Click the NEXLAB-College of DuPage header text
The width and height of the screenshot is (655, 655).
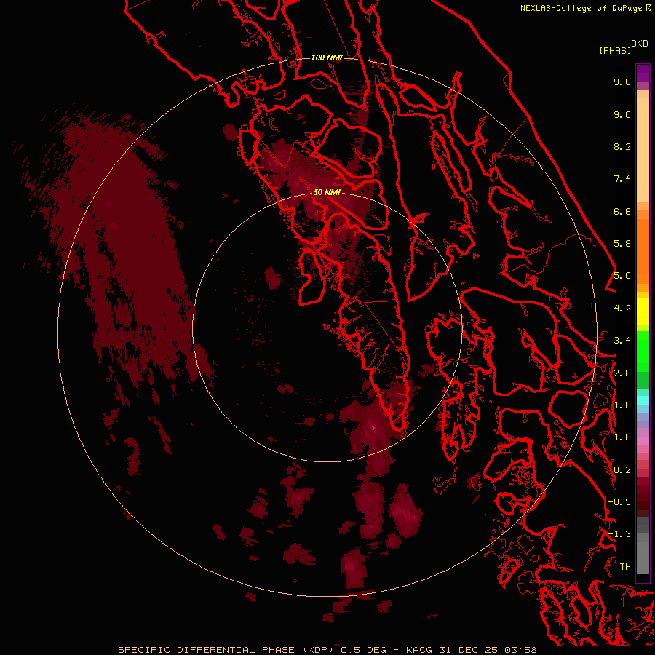point(586,8)
